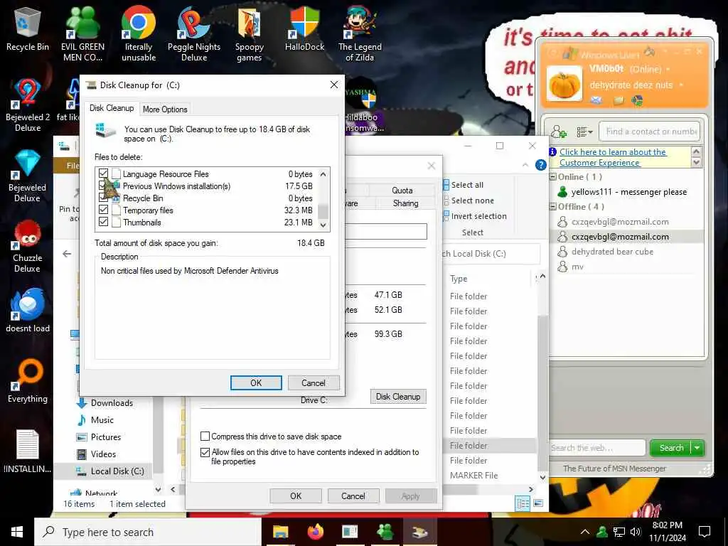Switch to the More Options tab

tap(165, 109)
